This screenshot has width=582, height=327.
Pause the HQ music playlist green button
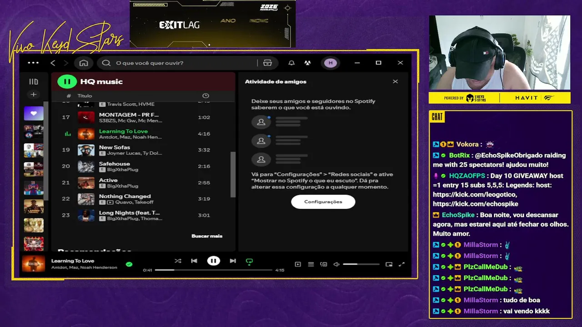[67, 82]
